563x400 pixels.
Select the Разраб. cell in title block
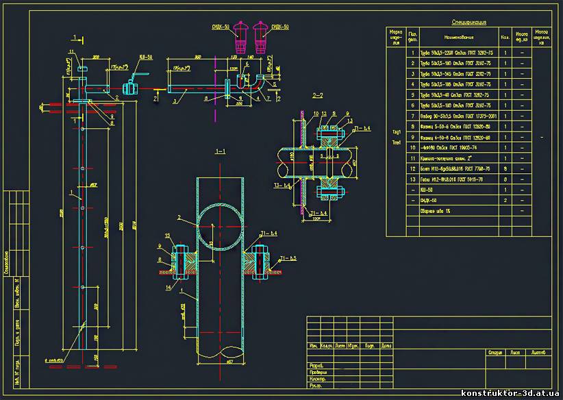point(316,365)
